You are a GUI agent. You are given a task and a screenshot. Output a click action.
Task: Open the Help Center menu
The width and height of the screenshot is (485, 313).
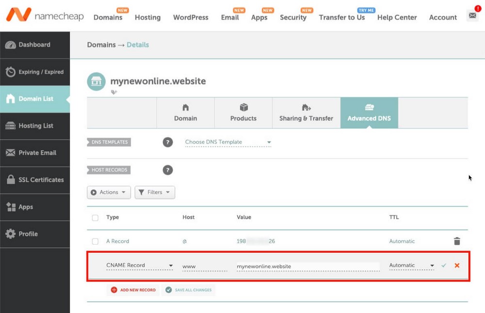pos(397,17)
